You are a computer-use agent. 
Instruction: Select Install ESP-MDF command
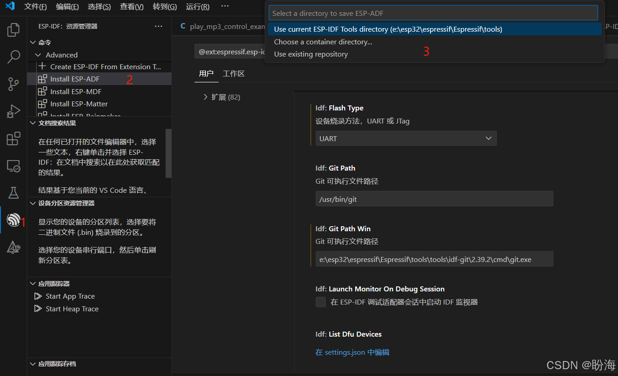[x=99, y=91]
